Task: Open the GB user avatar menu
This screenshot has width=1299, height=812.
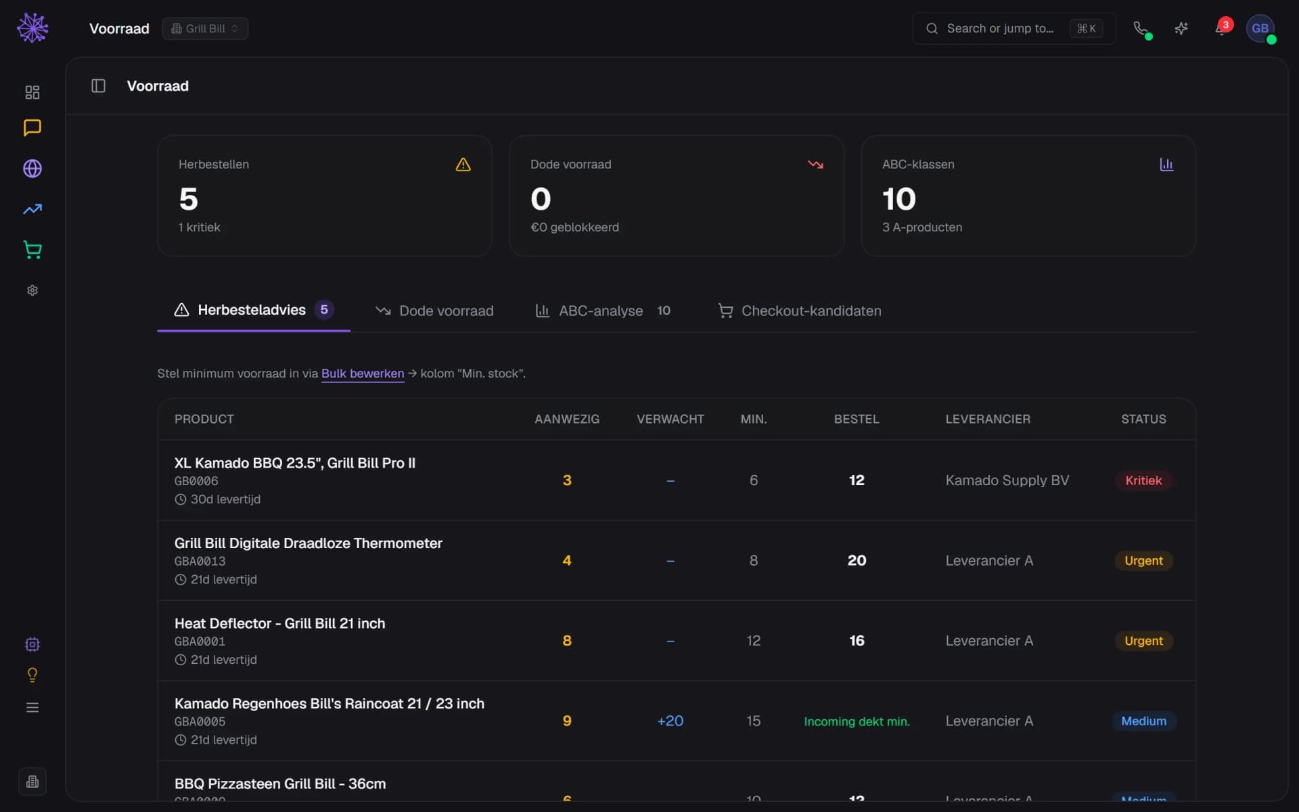Action: [1260, 28]
